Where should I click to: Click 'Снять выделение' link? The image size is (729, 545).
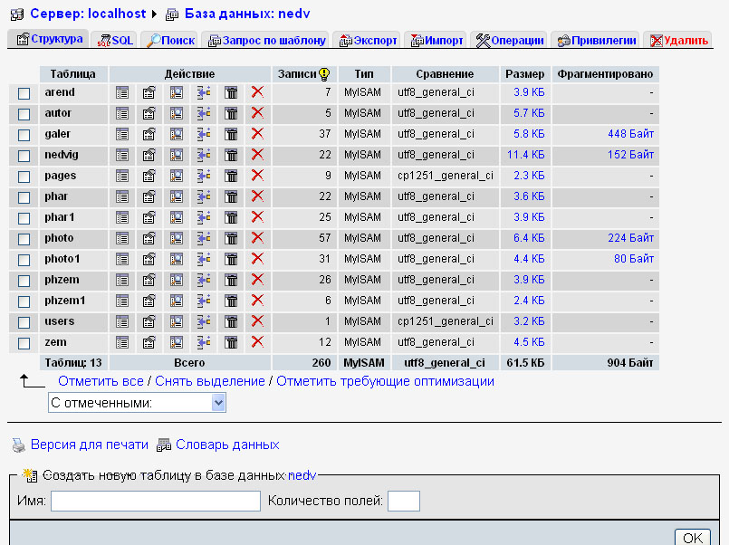[210, 381]
